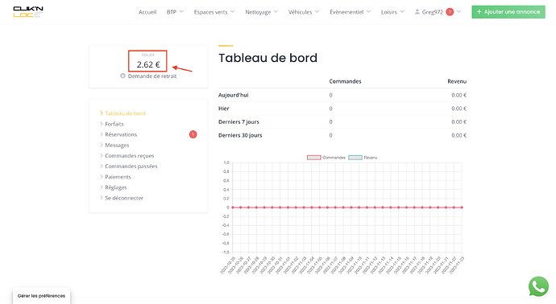The width and height of the screenshot is (556, 304).
Task: Expand the Greg972 account chevron
Action: coord(458,12)
